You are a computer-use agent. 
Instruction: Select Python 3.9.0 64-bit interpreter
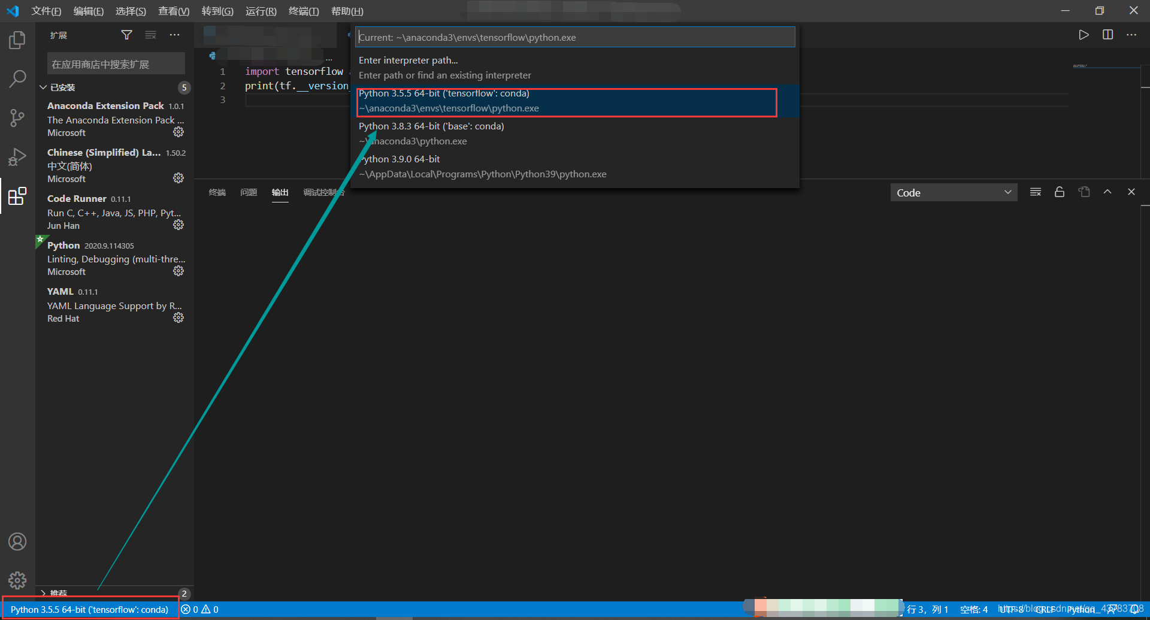(575, 167)
